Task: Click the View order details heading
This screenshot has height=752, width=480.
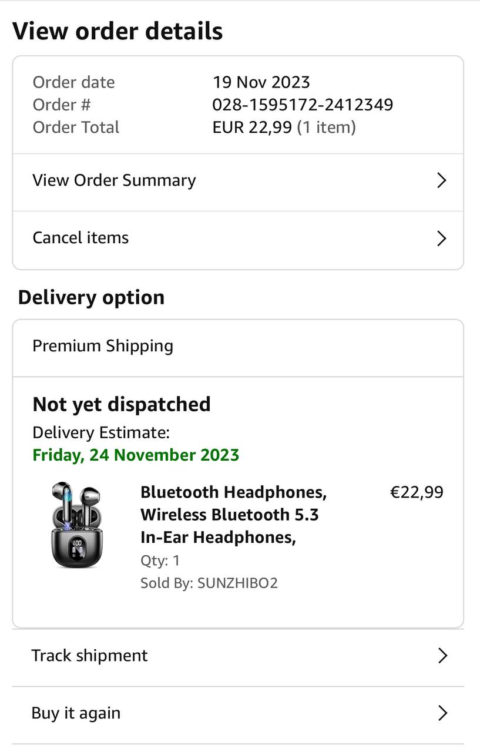Action: point(118,31)
